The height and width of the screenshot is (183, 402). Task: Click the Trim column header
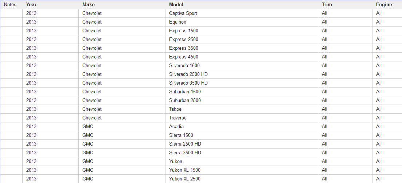point(327,5)
